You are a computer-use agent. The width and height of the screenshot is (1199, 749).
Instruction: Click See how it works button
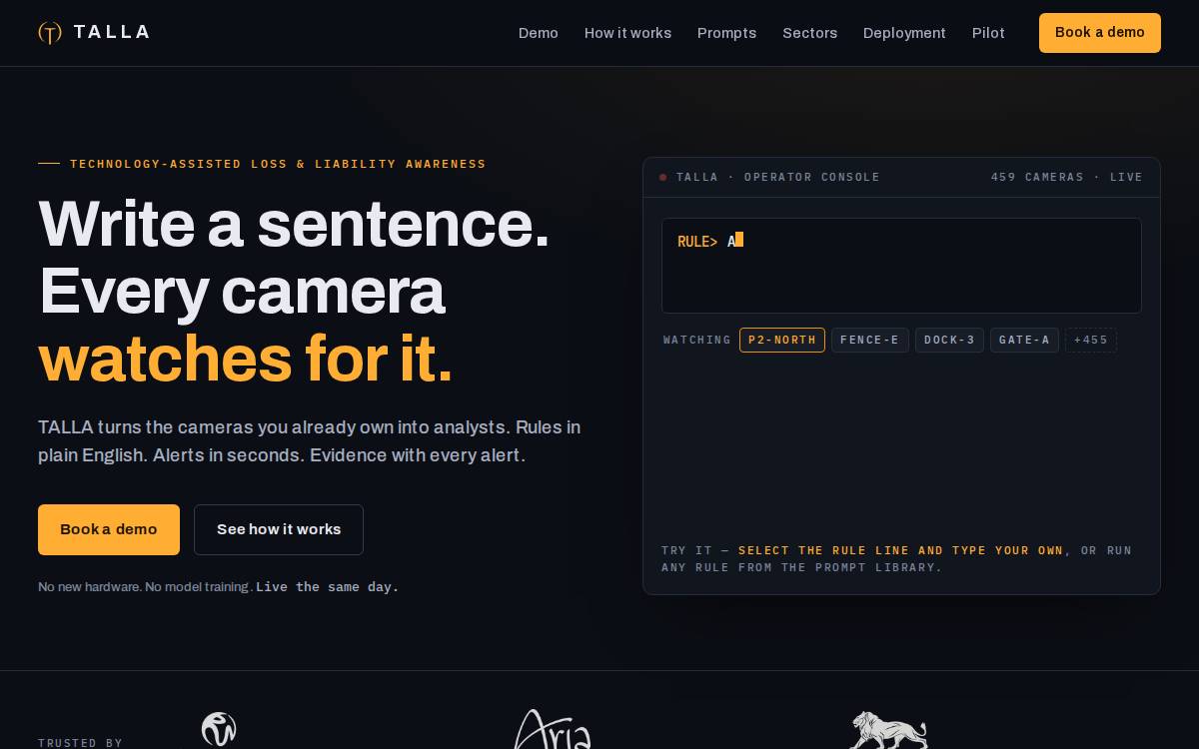[279, 529]
